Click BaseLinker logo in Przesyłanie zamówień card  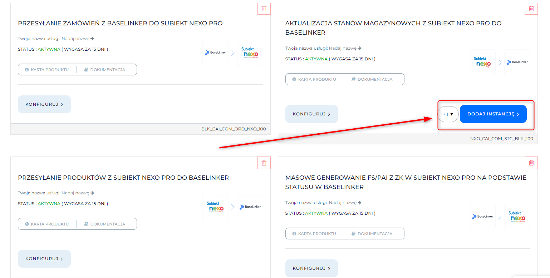pos(216,53)
